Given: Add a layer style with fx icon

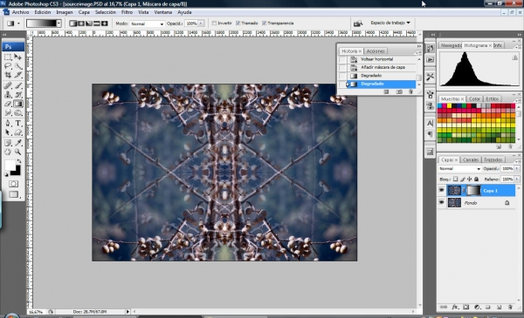Looking at the screenshot, I should point(455,307).
